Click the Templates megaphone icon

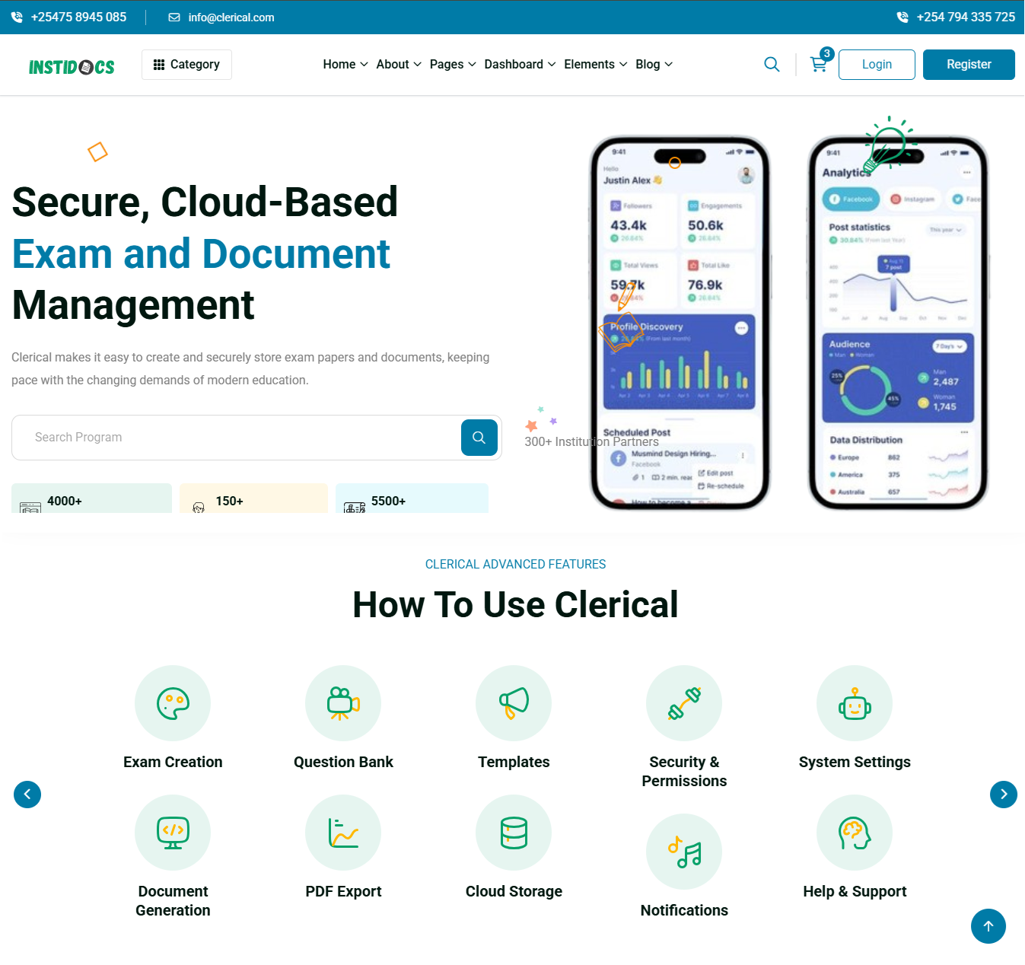[x=514, y=703]
